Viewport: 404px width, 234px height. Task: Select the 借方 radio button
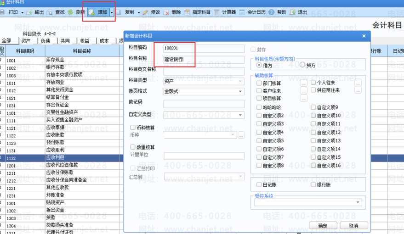pos(259,65)
